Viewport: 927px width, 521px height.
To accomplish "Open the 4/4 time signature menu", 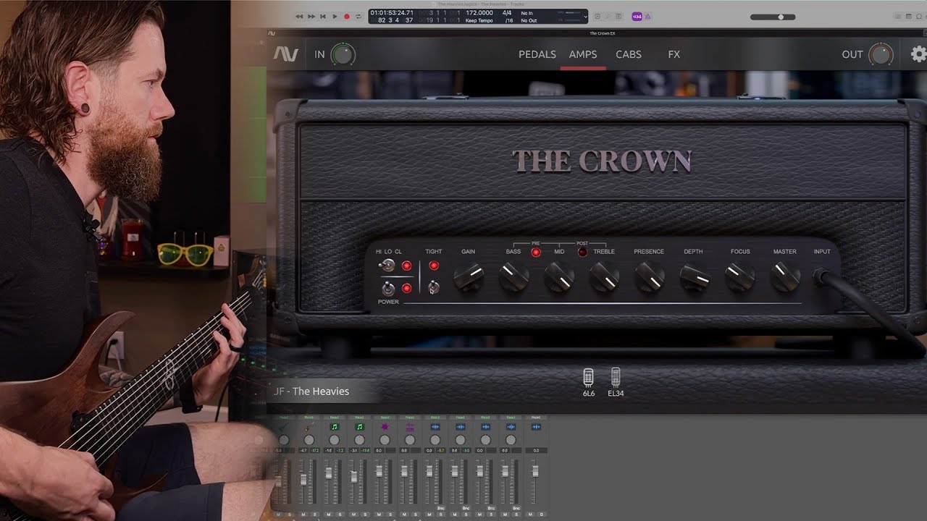I will pos(507,12).
